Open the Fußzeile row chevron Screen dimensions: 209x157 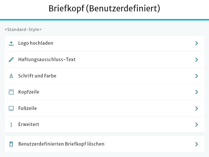point(196,108)
